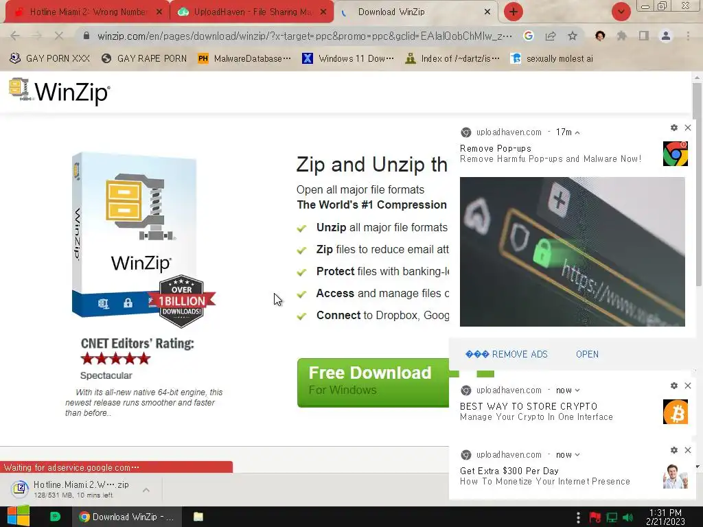Image resolution: width=703 pixels, height=527 pixels.
Task: Click the man photo in the $300 Per Day notification
Action: [676, 476]
